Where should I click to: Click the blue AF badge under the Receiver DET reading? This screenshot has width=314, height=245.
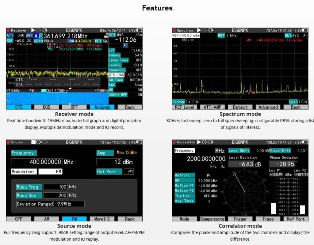(x=125, y=45)
